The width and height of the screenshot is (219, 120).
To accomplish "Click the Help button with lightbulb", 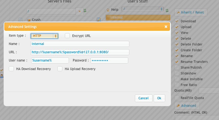I will pos(112,10).
